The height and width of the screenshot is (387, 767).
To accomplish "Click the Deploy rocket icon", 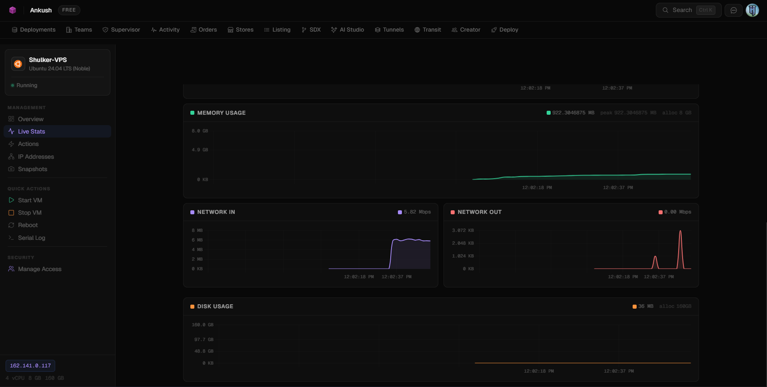I will coord(494,30).
